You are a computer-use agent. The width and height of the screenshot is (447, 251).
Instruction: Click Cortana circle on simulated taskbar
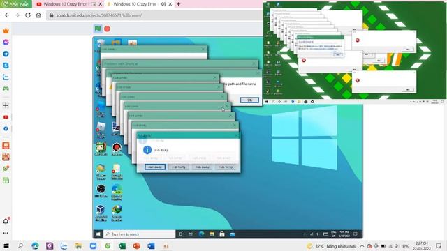pyautogui.click(x=180, y=234)
